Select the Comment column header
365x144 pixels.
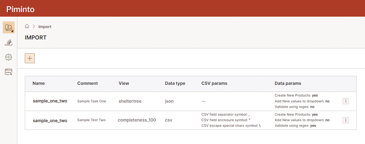(x=87, y=83)
